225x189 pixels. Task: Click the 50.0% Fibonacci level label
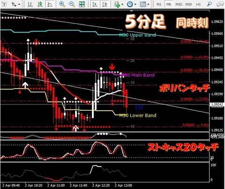(x=195, y=70)
